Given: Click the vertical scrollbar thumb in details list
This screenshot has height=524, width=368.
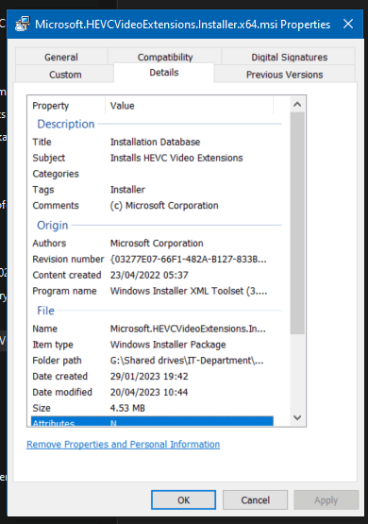Looking at the screenshot, I should pos(297,223).
